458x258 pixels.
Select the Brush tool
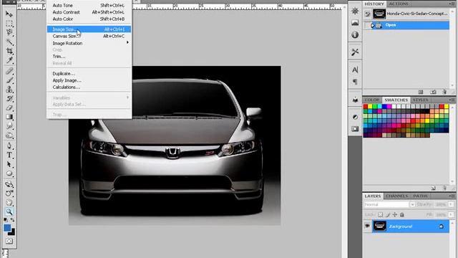9,80
